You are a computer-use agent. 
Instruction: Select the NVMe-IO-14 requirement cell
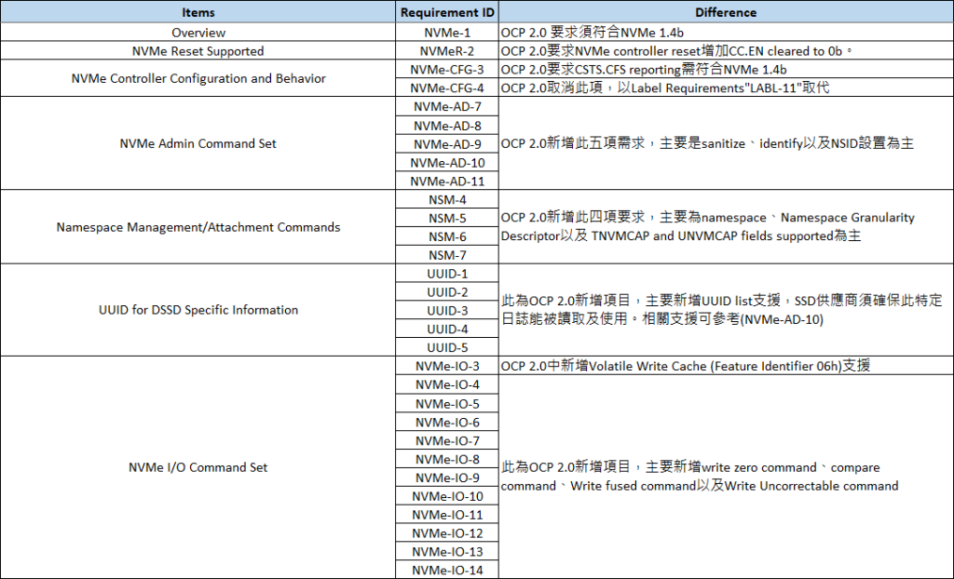pos(447,570)
